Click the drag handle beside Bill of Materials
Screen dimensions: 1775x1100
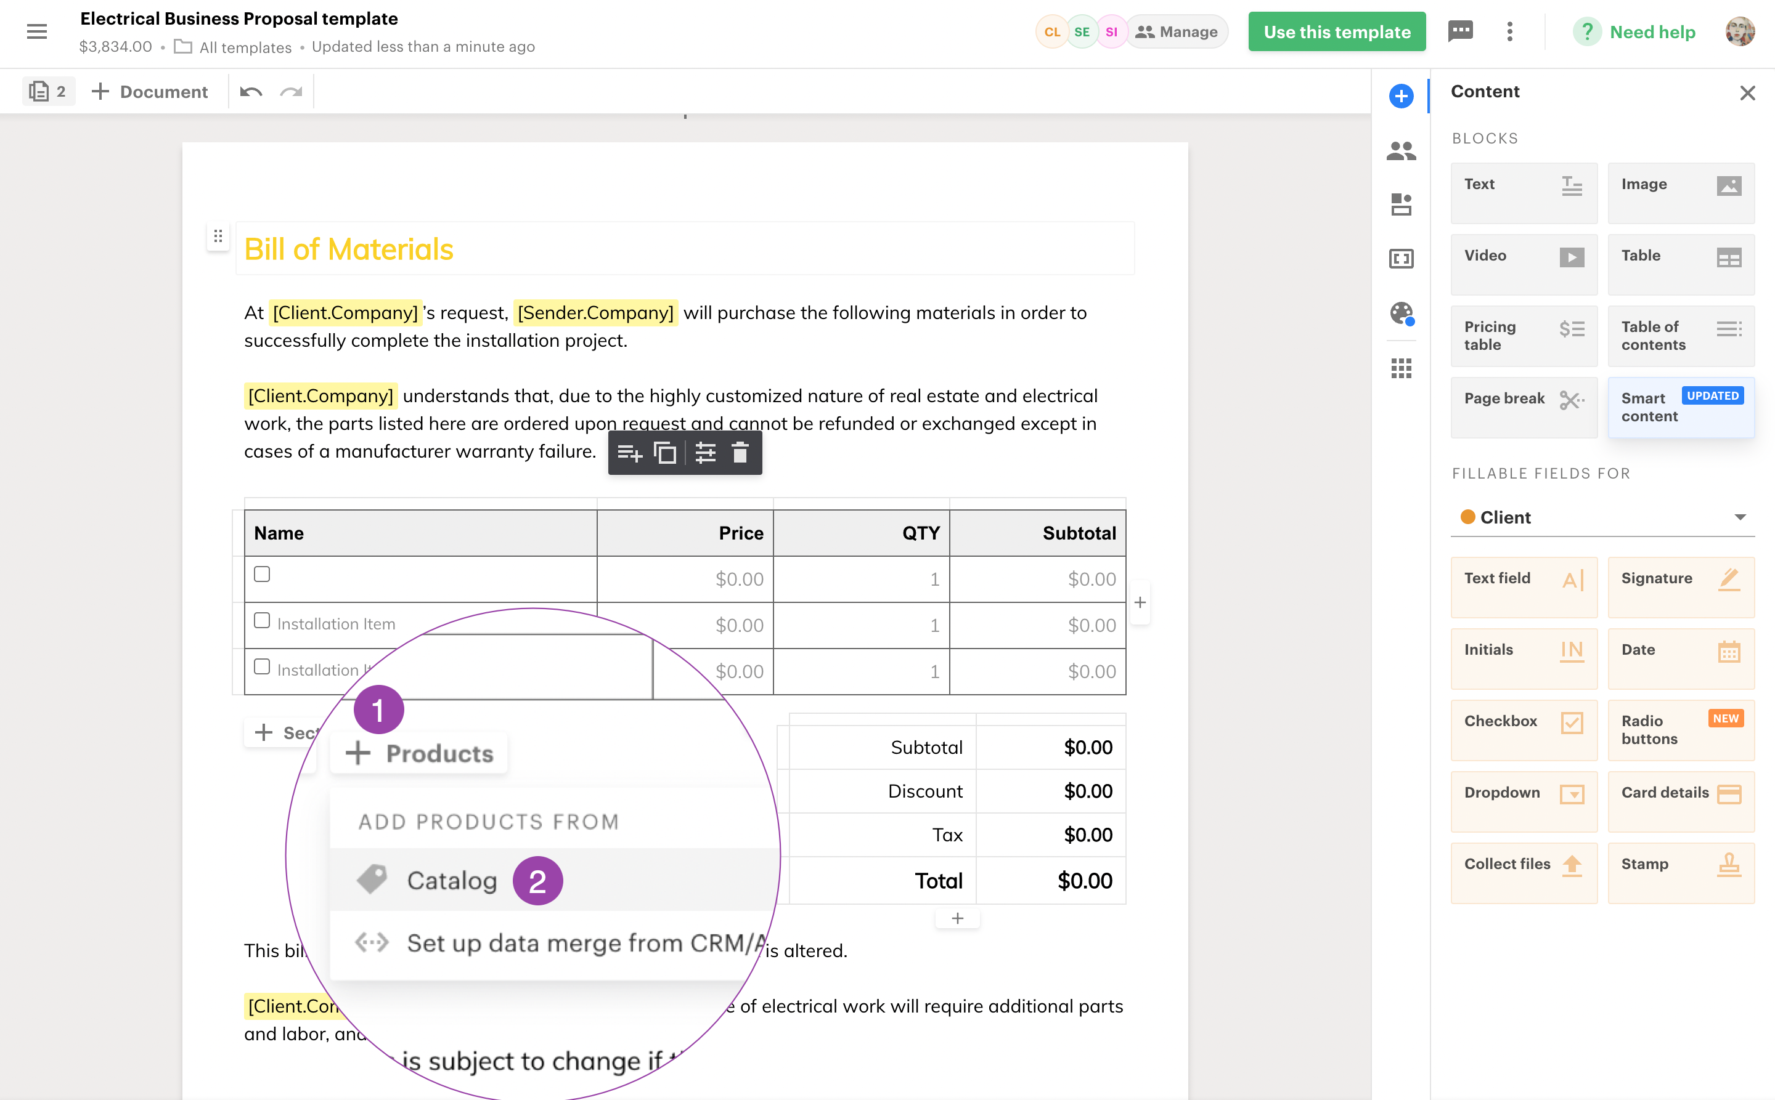(218, 236)
